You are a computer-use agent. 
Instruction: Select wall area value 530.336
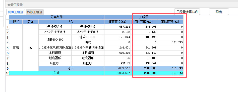pyautogui.click(x=117, y=53)
